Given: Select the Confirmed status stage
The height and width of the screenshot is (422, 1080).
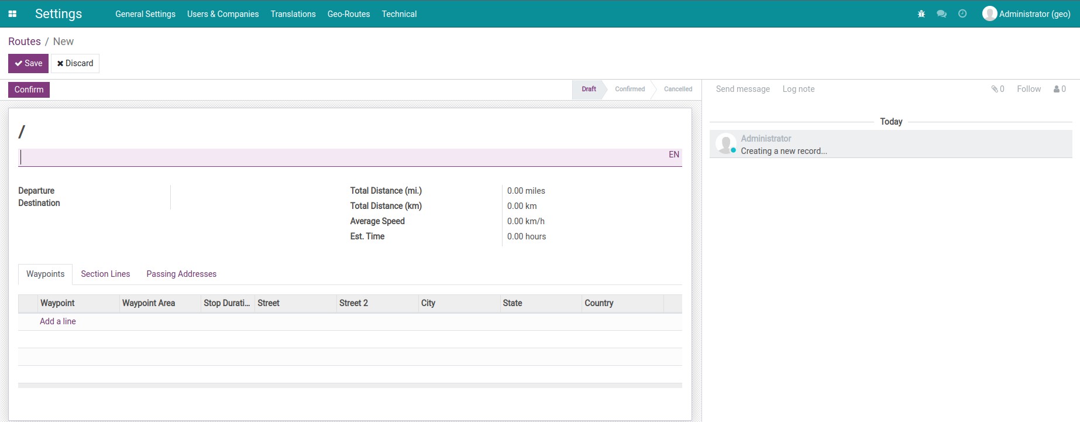Looking at the screenshot, I should 630,89.
